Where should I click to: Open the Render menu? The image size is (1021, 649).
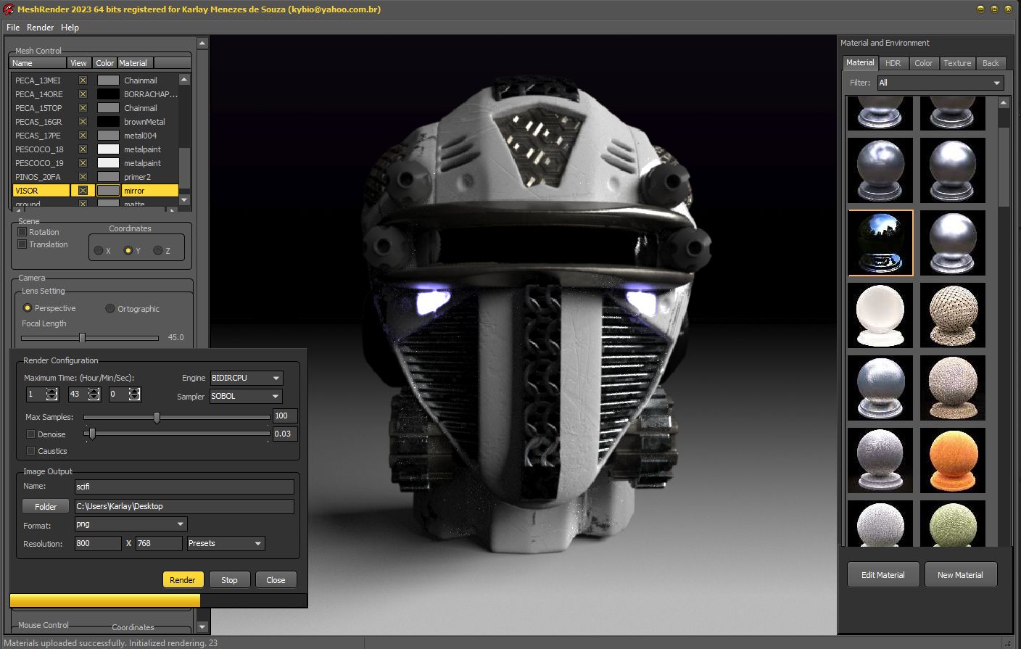point(40,28)
